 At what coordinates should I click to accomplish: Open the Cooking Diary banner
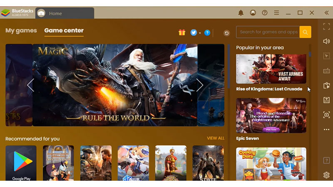tap(271, 164)
